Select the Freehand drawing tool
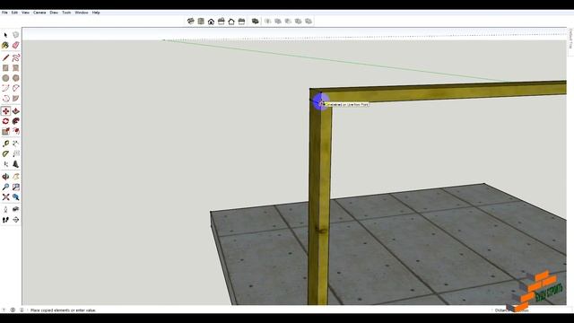 [16, 57]
